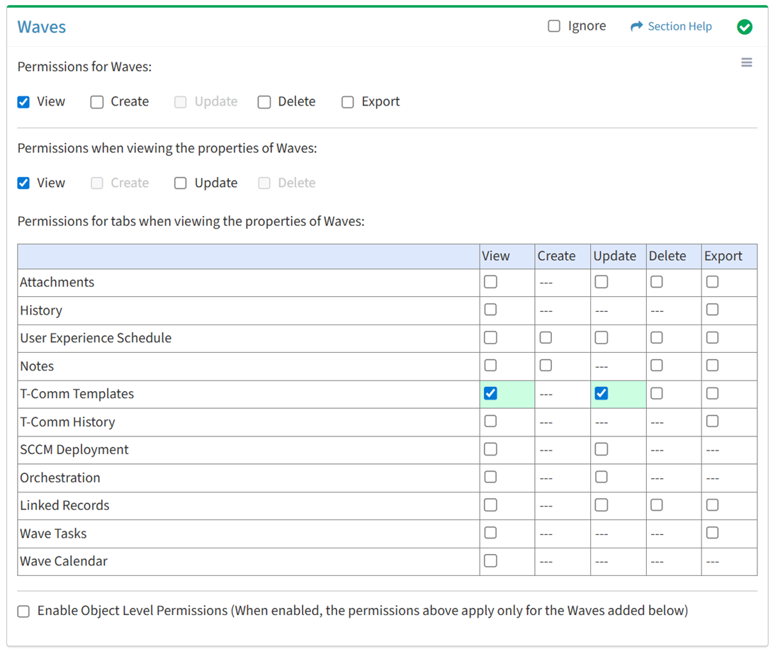The height and width of the screenshot is (649, 773).
Task: Open the hamburger menu icon
Action: point(746,63)
